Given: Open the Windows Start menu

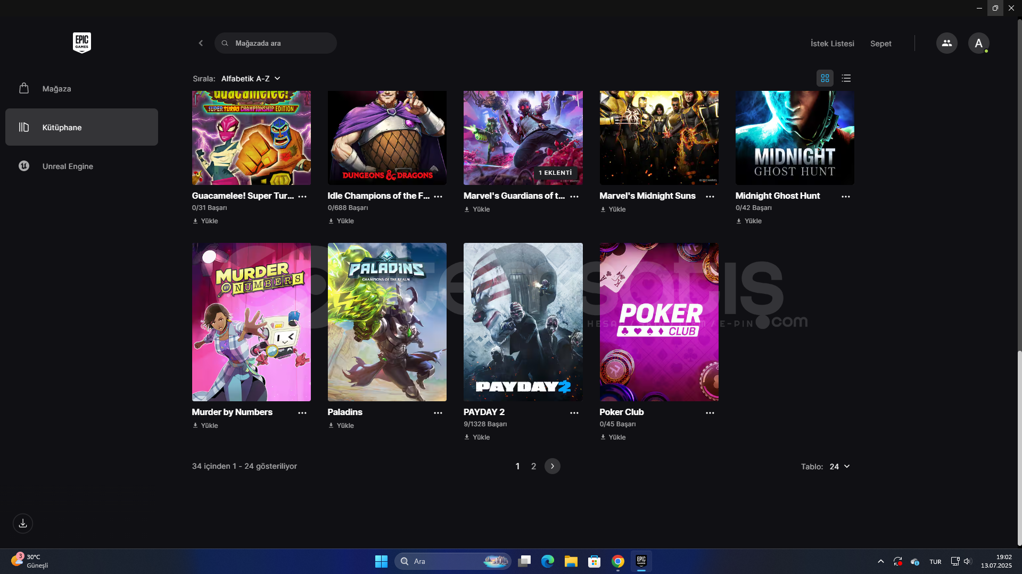Looking at the screenshot, I should 381,561.
